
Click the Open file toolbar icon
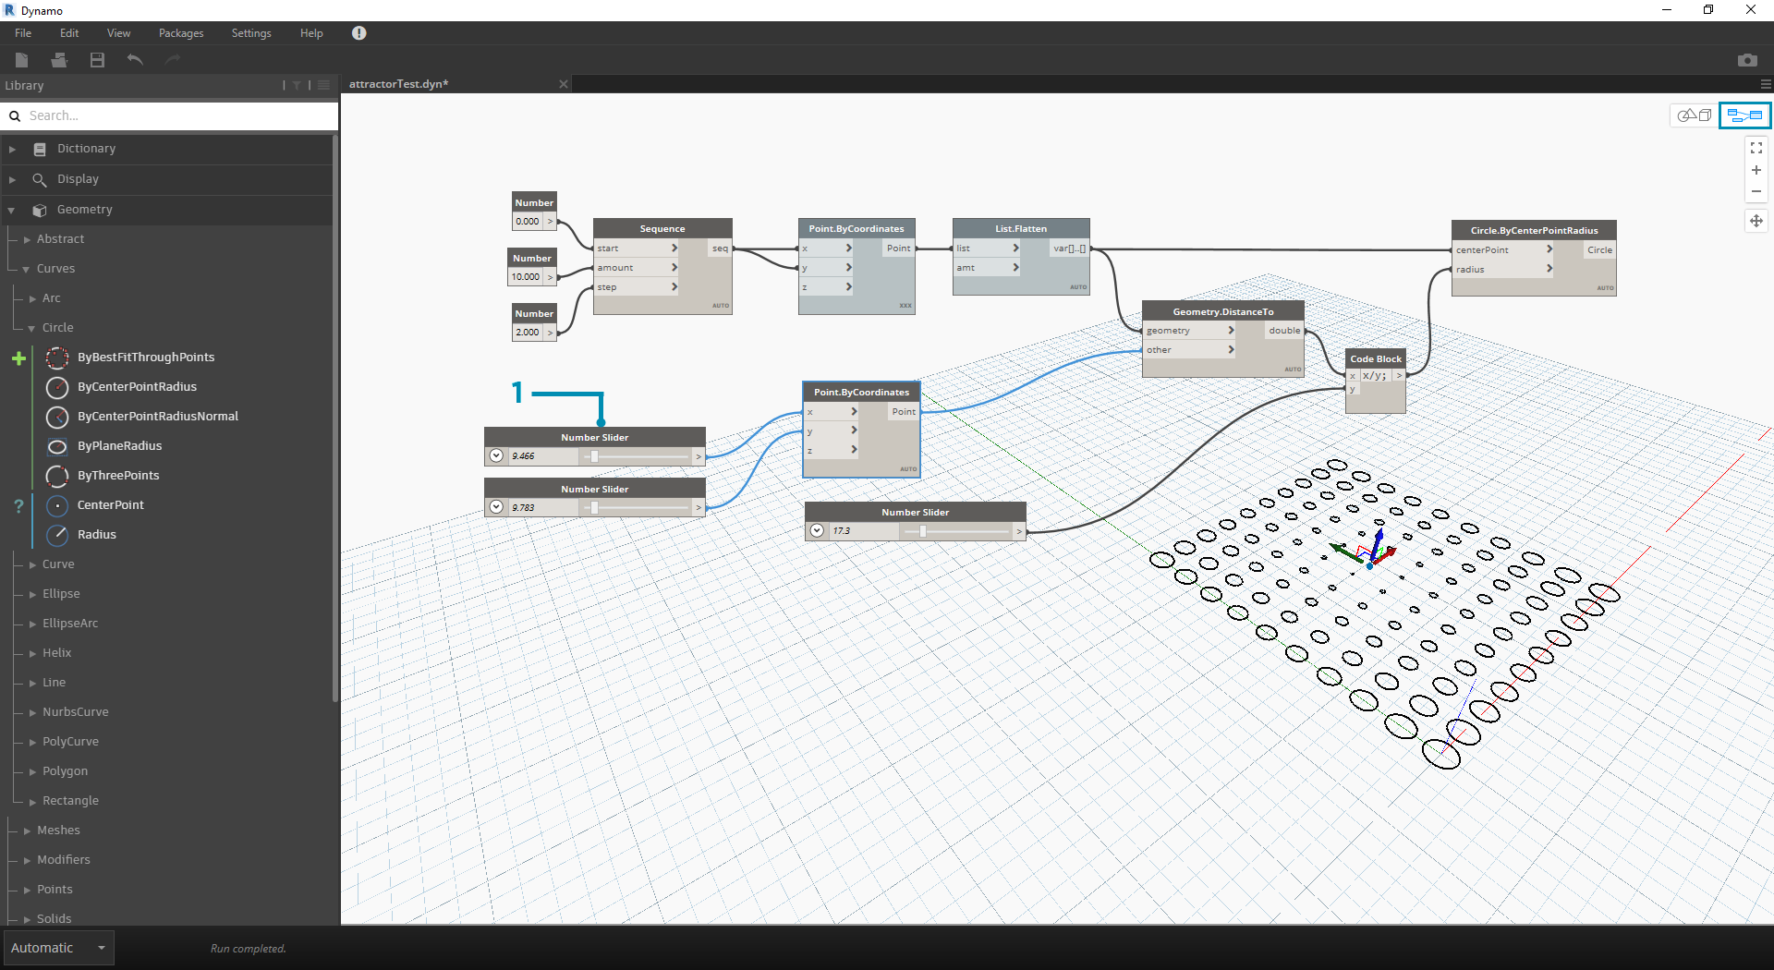[59, 60]
